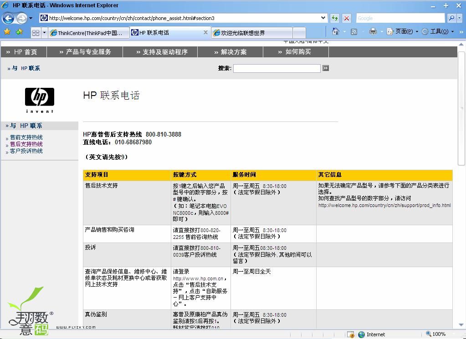Open the 工具 (Tools) dropdown menu
Screen dimensions: 466x339
coord(438,31)
